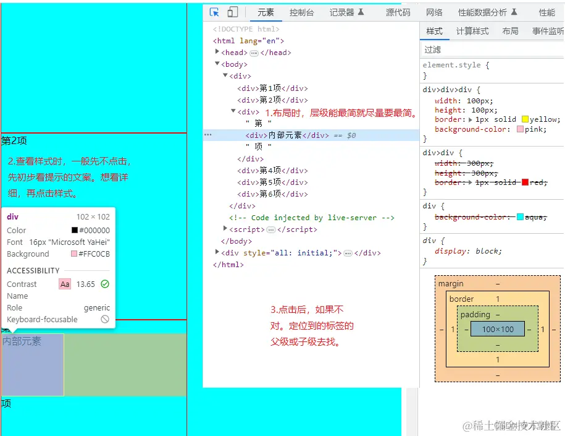Select the <div>第5项</div> node
The height and width of the screenshot is (436, 565).
pyautogui.click(x=272, y=182)
